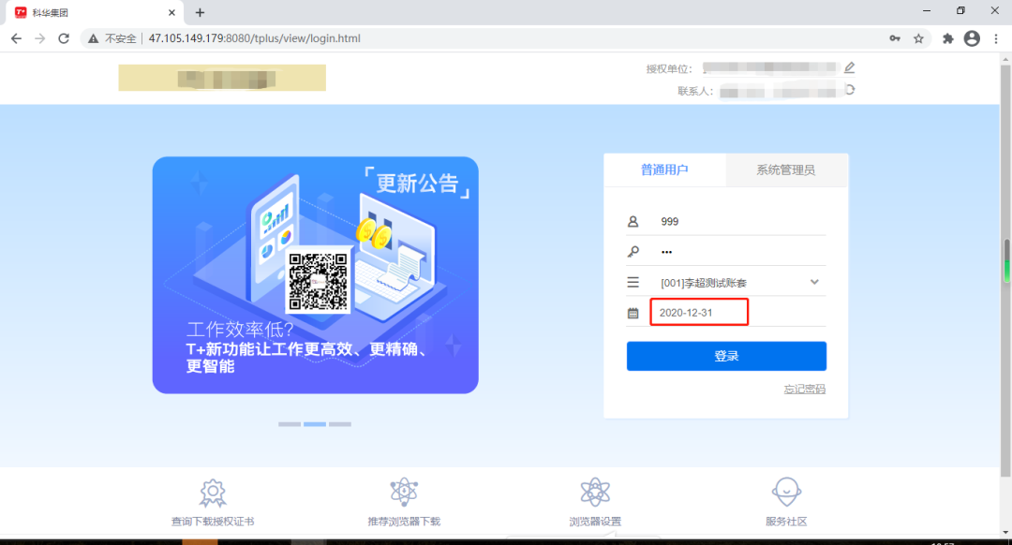Click the 不安全 site security warning

(x=112, y=38)
